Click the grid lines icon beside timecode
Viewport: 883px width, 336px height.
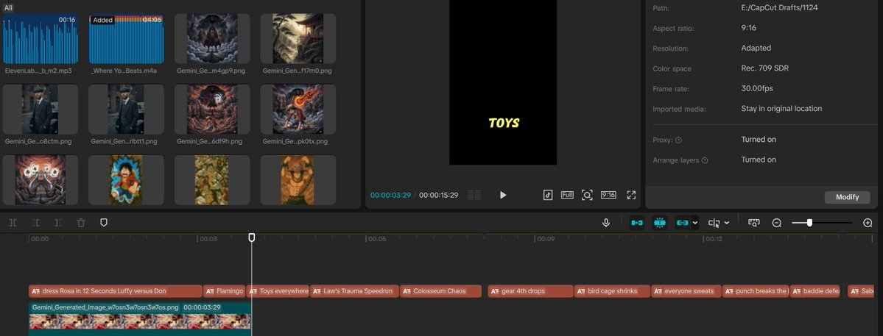(x=474, y=195)
